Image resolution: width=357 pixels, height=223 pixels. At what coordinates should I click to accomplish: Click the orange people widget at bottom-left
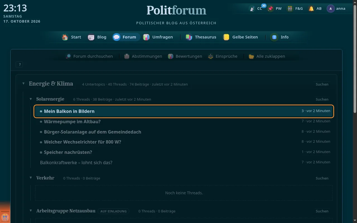pyautogui.click(x=5, y=217)
